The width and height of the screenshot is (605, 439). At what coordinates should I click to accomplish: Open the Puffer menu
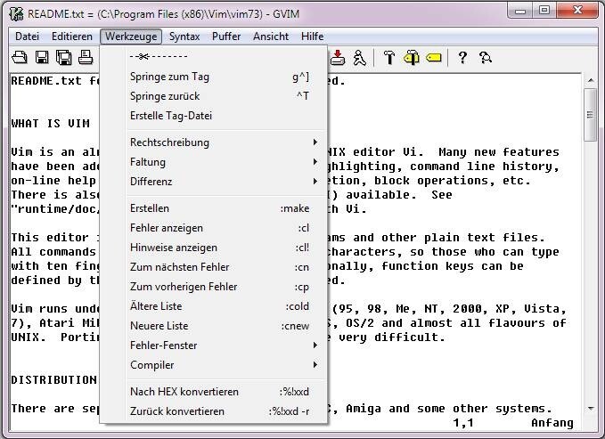pyautogui.click(x=226, y=37)
